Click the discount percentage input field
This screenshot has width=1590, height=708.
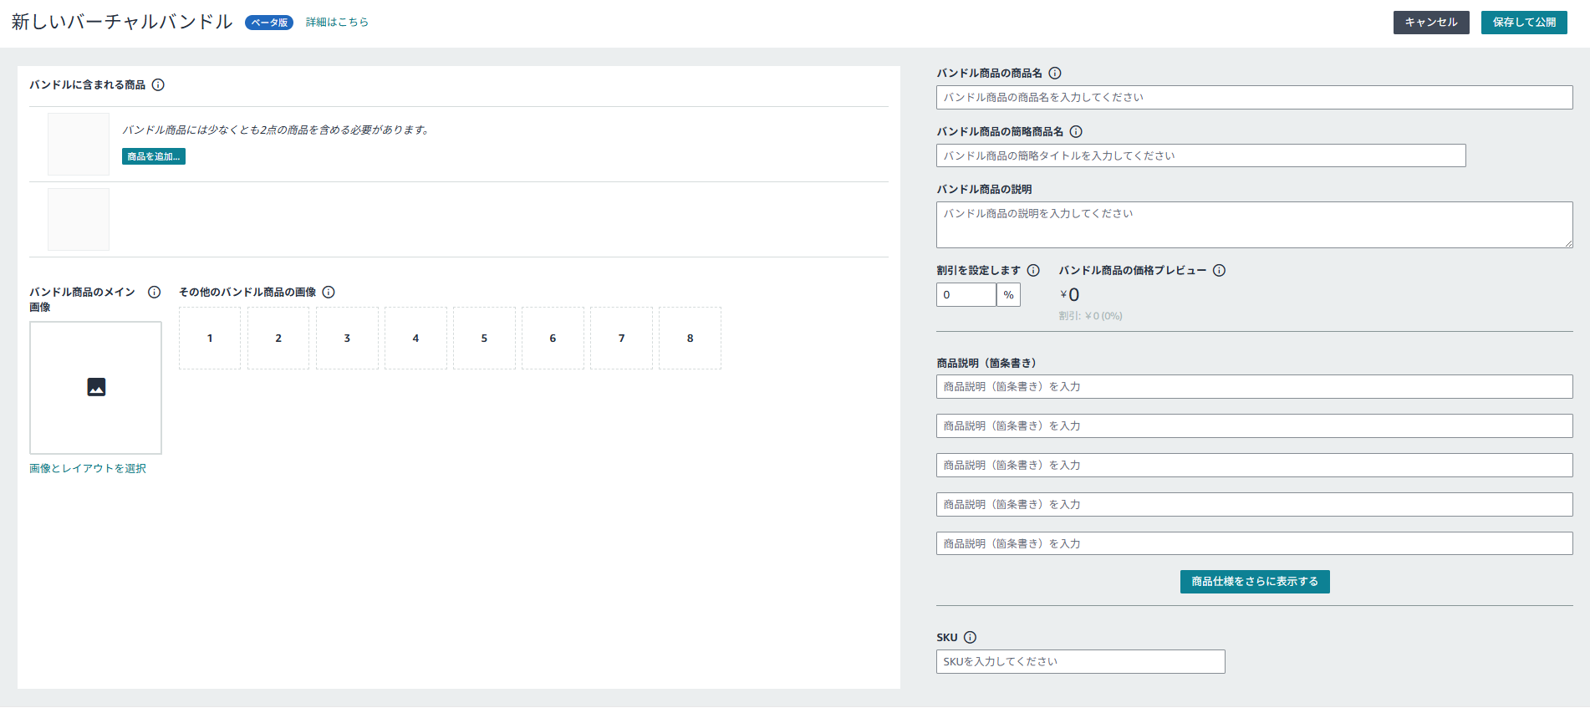[966, 295]
